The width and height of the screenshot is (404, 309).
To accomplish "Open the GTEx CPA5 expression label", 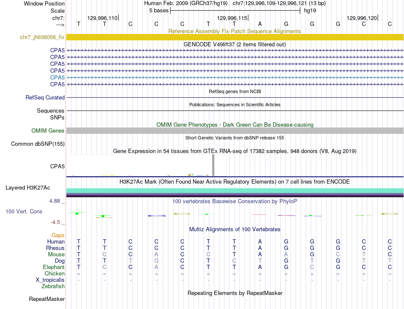I will [57, 166].
